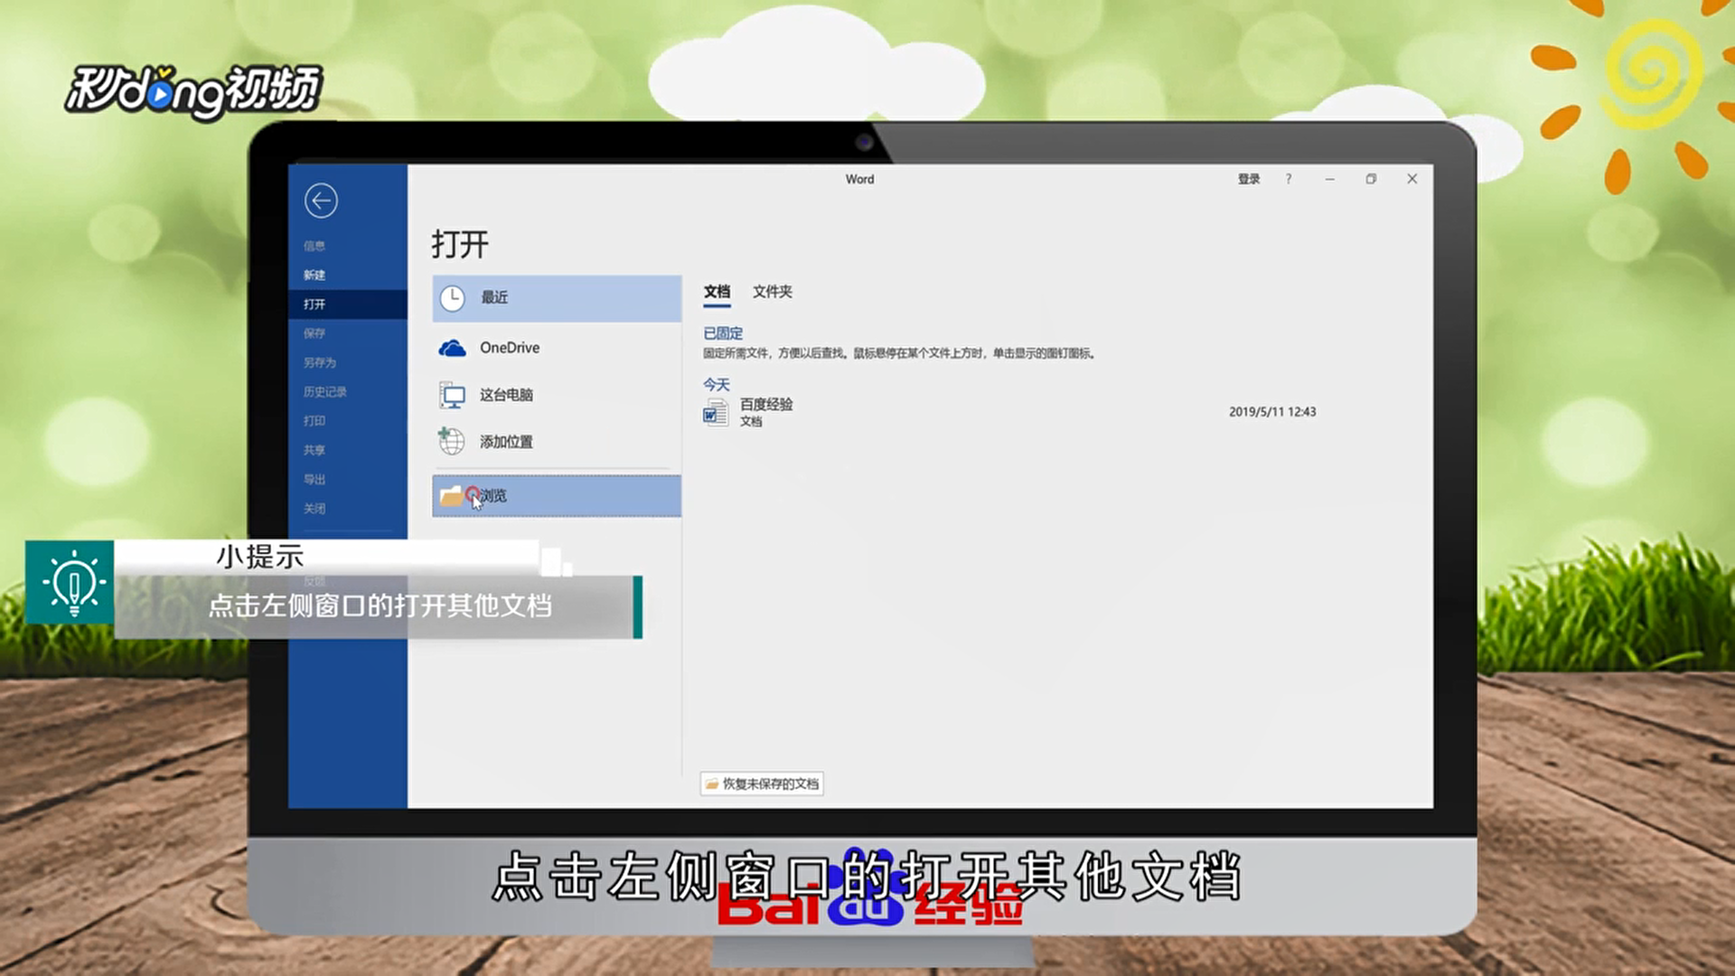
Task: Click the OneDrive cloud icon
Action: click(x=452, y=348)
